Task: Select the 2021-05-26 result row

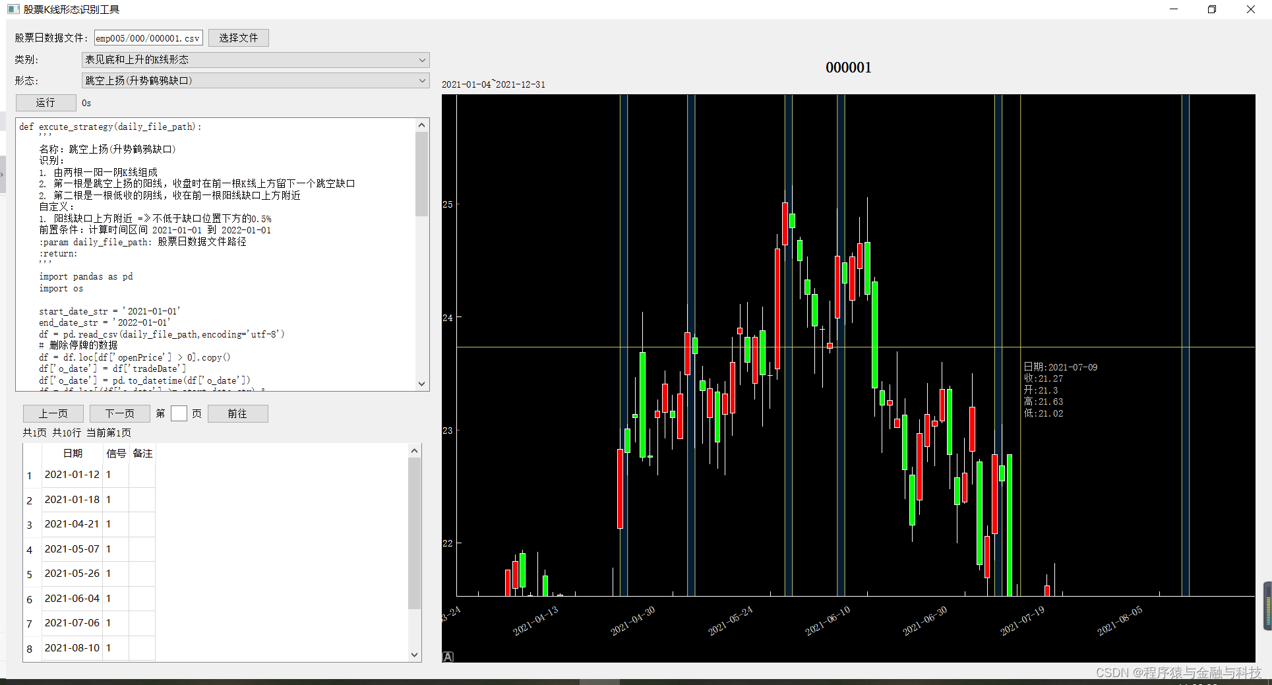Action: (89, 574)
